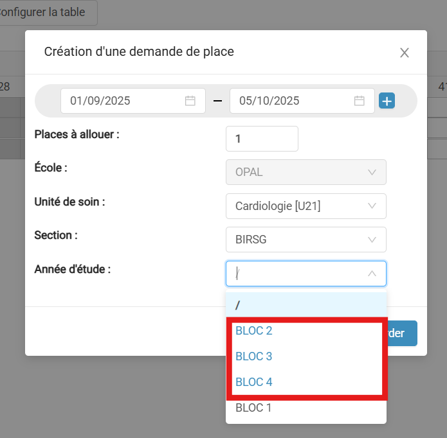Viewport: 447px width, 438px height.
Task: Click the 05/10/2025 end date field
Action: [x=302, y=101]
